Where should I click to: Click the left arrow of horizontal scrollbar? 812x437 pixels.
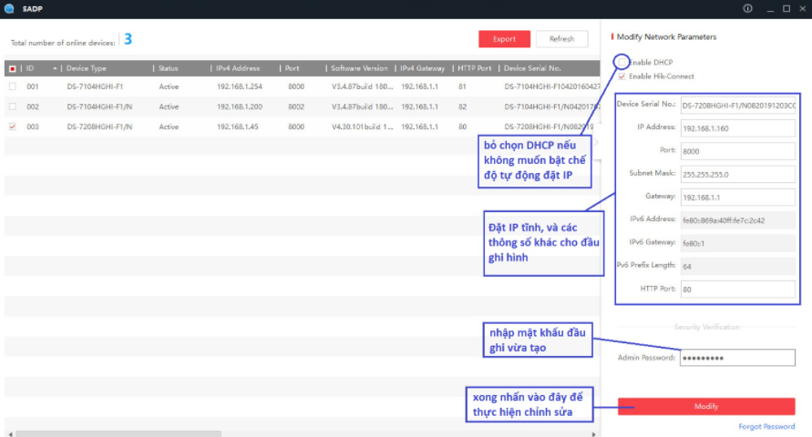tap(10, 434)
